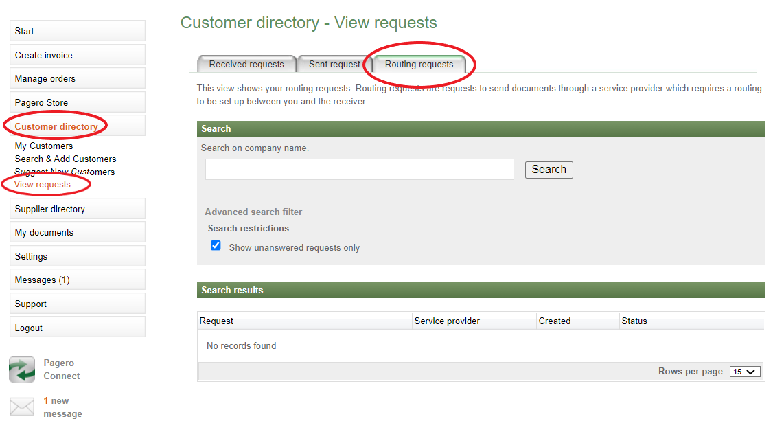773x432 pixels.
Task: Click Logout in the sidebar
Action: pos(78,328)
